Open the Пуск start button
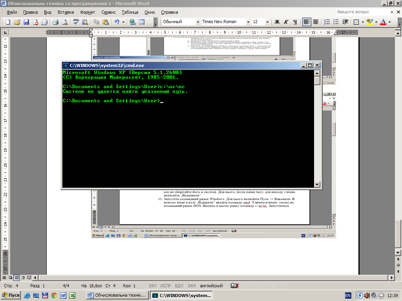 11,296
